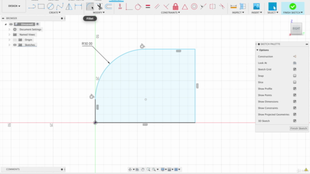The width and height of the screenshot is (310, 174).
Task: Click the Construction line icon in Sketch Palette
Action: pos(294,57)
